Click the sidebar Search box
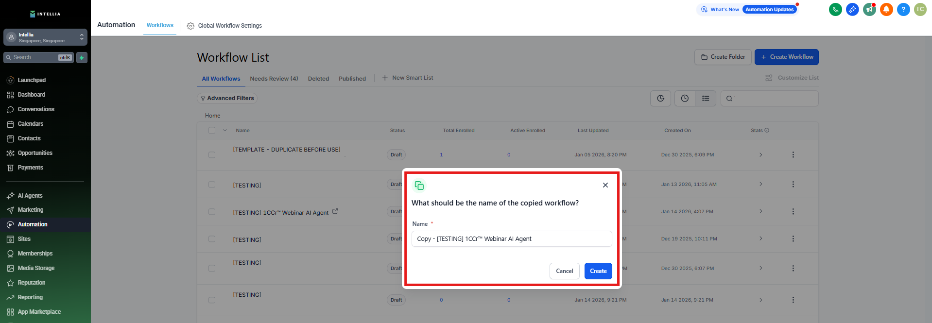This screenshot has width=932, height=323. point(38,57)
